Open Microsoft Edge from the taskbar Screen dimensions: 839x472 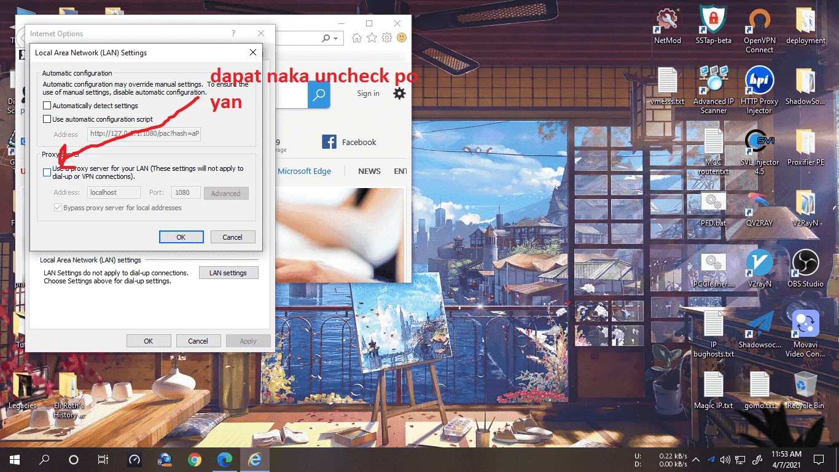point(224,459)
